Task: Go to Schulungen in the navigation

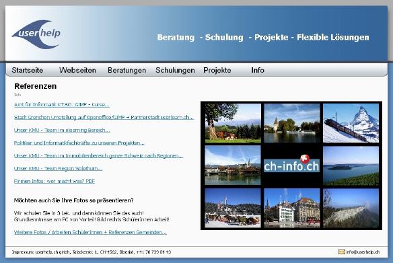Action: pyautogui.click(x=175, y=70)
